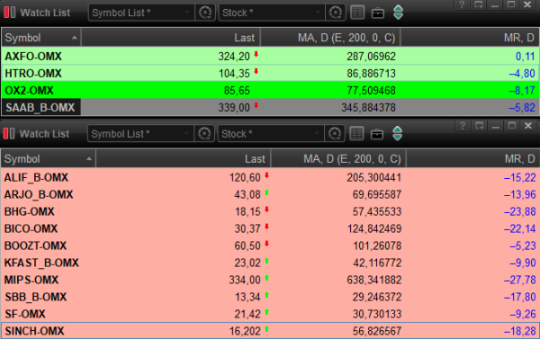Click briefcase icon in bottom watch list
Image resolution: width=540 pixels, height=339 pixels.
(377, 134)
